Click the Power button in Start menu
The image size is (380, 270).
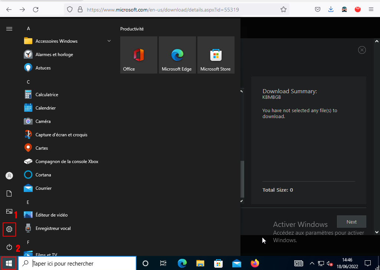point(9,247)
